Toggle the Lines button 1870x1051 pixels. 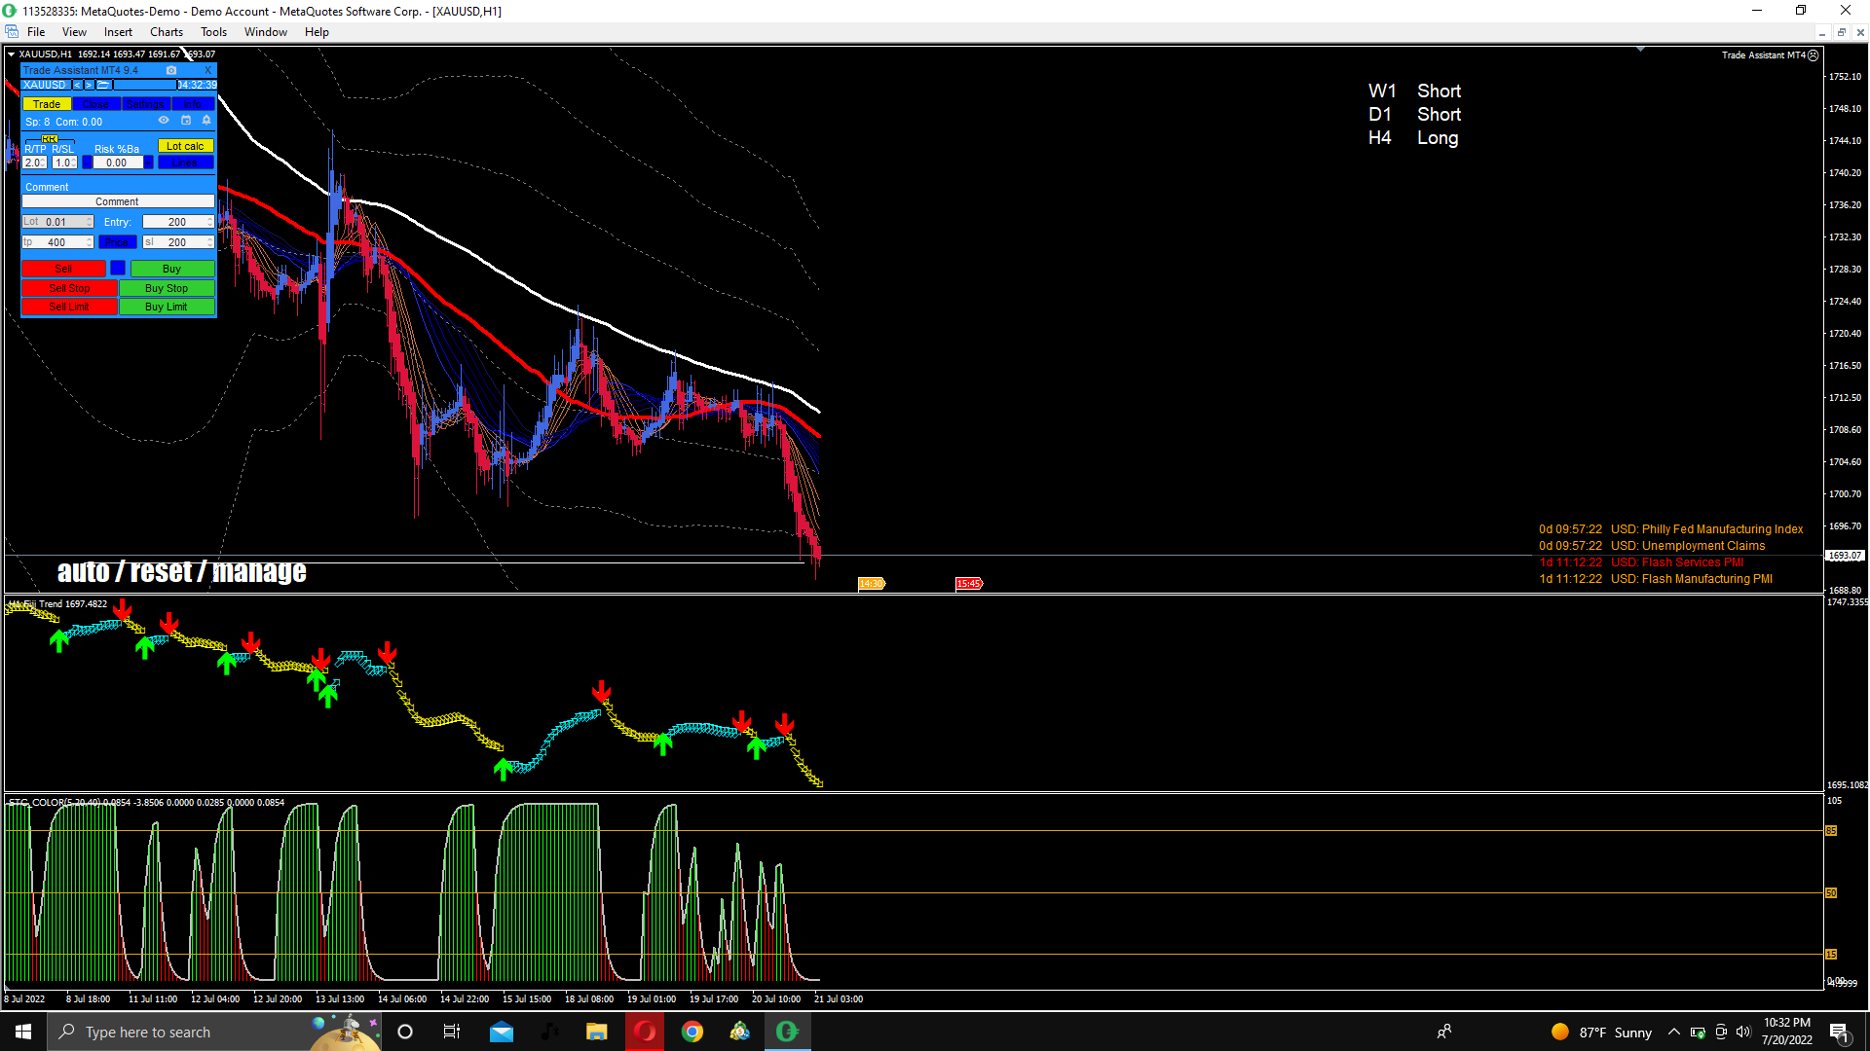pos(185,163)
